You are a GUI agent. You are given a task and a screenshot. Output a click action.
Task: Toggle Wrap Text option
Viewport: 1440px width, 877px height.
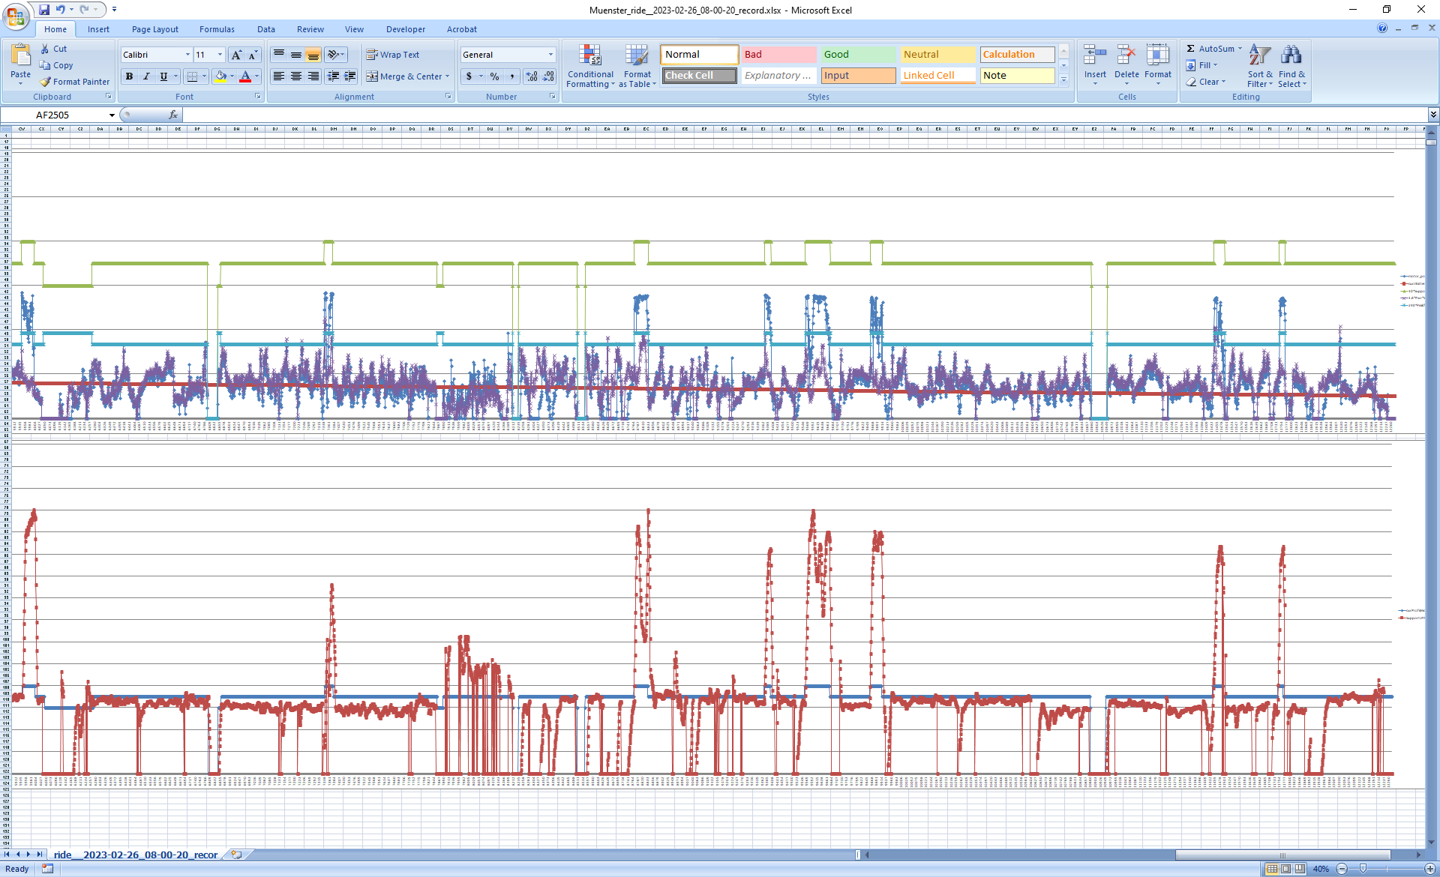tap(393, 55)
